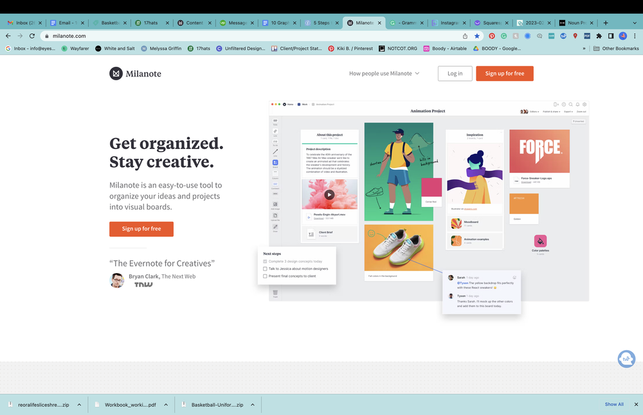The width and height of the screenshot is (643, 415).
Task: Open the Wayfarer bookmark
Action: coord(75,48)
